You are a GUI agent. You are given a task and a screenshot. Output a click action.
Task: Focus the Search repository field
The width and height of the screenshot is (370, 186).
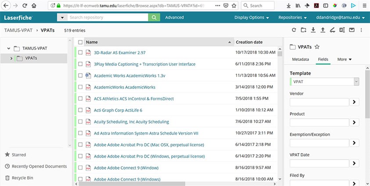click(108, 18)
